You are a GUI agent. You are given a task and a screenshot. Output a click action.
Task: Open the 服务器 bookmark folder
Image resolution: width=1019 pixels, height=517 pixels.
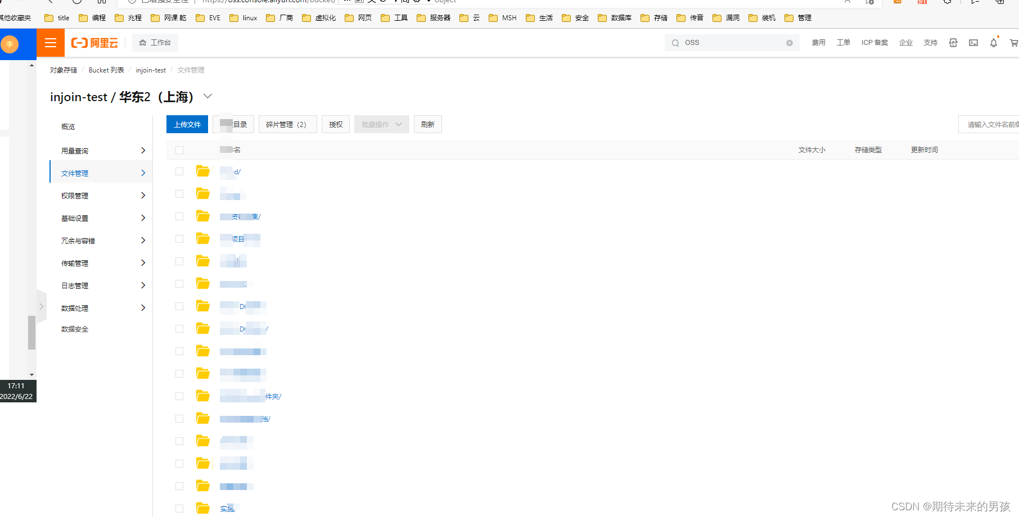pos(434,18)
